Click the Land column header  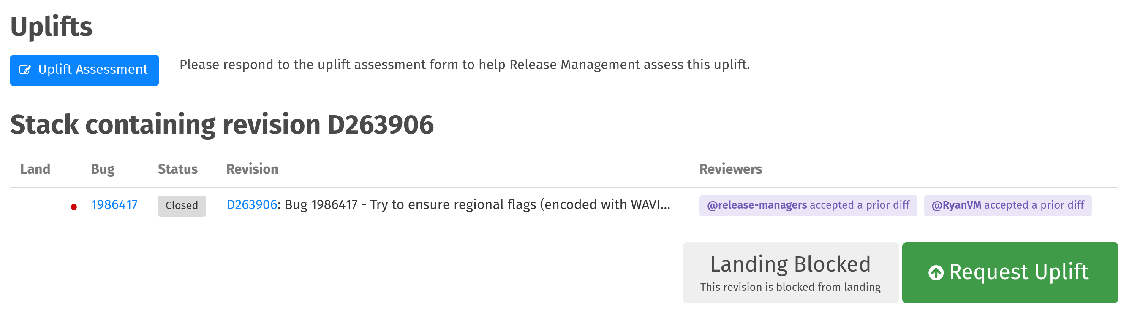point(35,169)
